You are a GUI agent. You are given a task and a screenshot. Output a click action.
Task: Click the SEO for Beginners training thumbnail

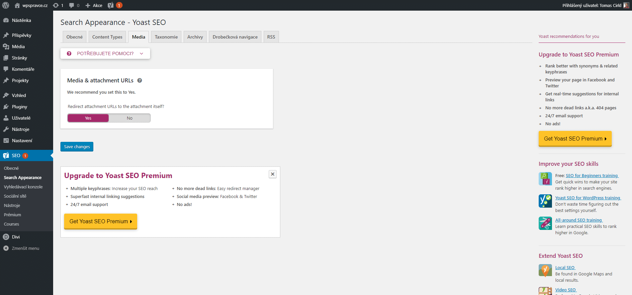[545, 179]
